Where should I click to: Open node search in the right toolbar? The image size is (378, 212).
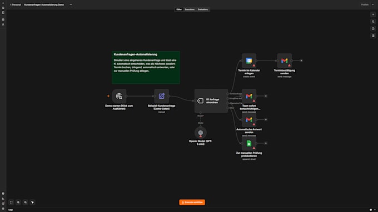[x=373, y=22]
